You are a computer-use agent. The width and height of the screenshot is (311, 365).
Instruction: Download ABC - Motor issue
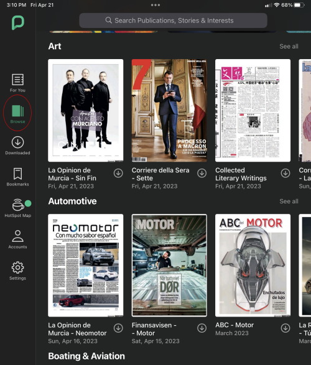click(285, 328)
